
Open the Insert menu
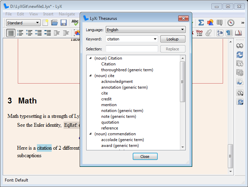click(48, 14)
